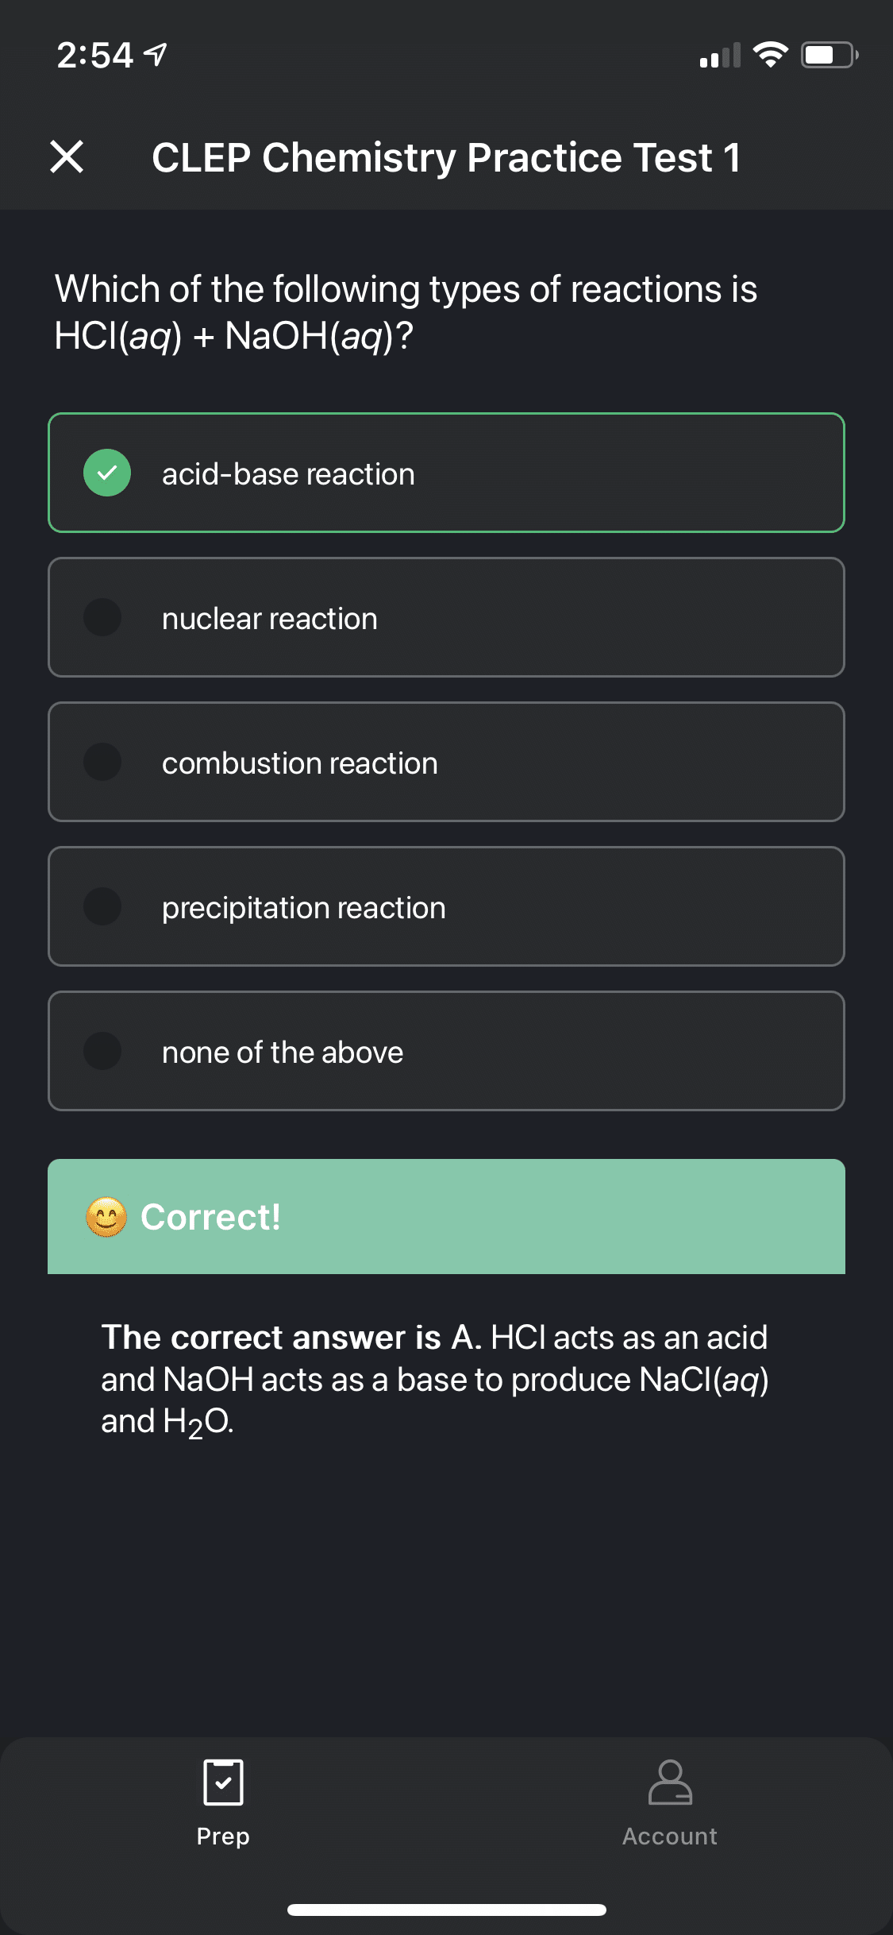Viewport: 893px width, 1935px height.
Task: Tap the smiley emoji in Correct banner
Action: click(x=106, y=1217)
